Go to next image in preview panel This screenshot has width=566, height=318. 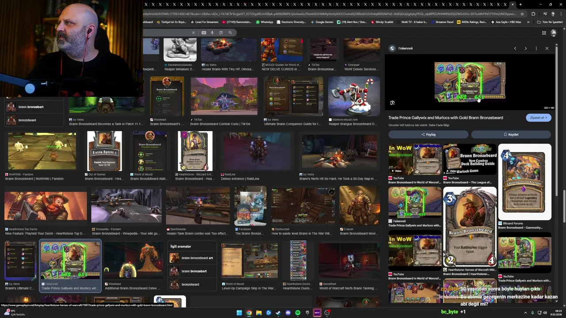[x=525, y=48]
